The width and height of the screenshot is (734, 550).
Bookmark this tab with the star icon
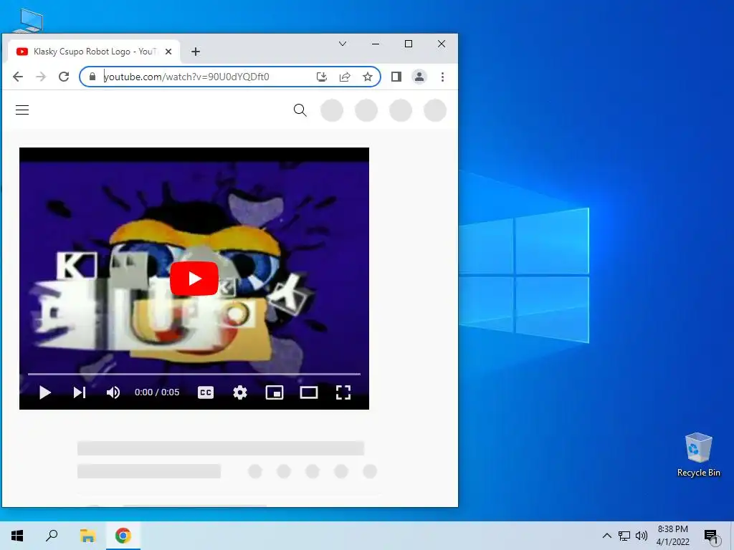click(368, 77)
